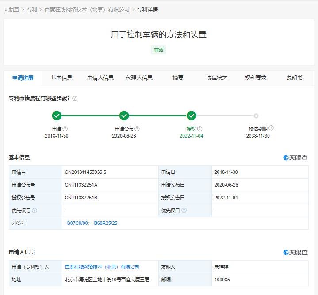Open the 申请人信息 tab
Image resolution: width=318 pixels, height=295 pixels.
pyautogui.click(x=100, y=78)
